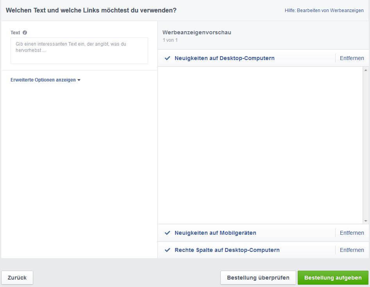Click the arrow beside Erweiterte Optionen anzeigen
The height and width of the screenshot is (287, 370).
tap(79, 80)
